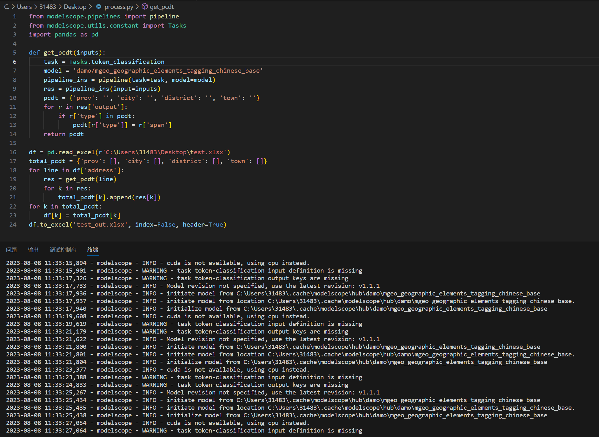Click line number 10 in gutter

(x=13, y=98)
